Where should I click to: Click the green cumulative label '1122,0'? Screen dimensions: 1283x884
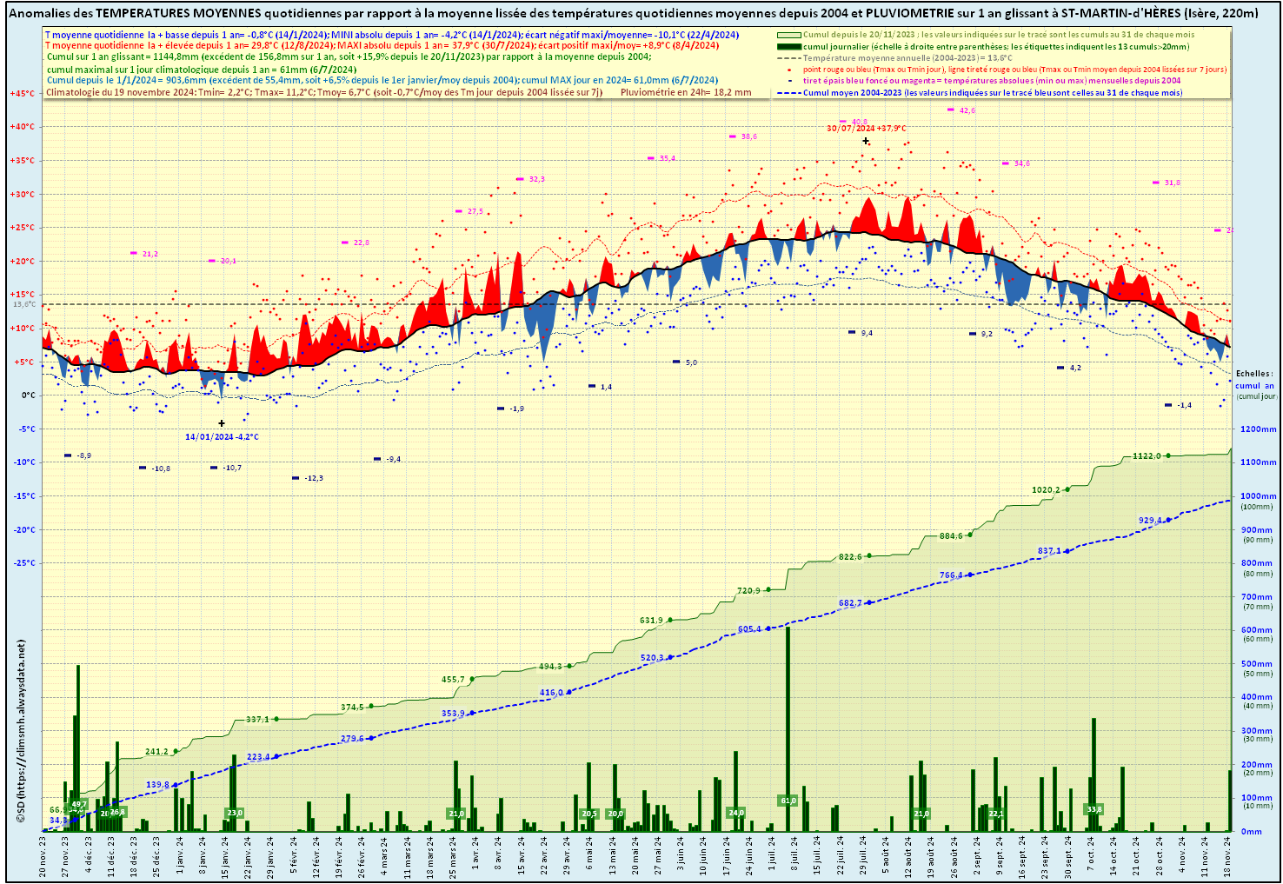click(x=1147, y=455)
